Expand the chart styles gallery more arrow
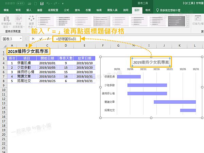Viewport: 204px width, 153px height. (x=188, y=26)
